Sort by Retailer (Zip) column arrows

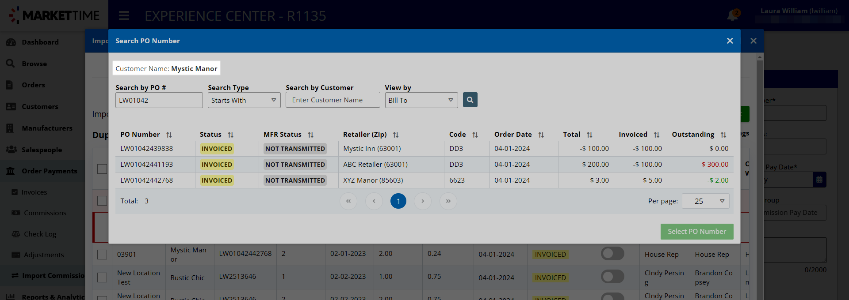(x=396, y=135)
